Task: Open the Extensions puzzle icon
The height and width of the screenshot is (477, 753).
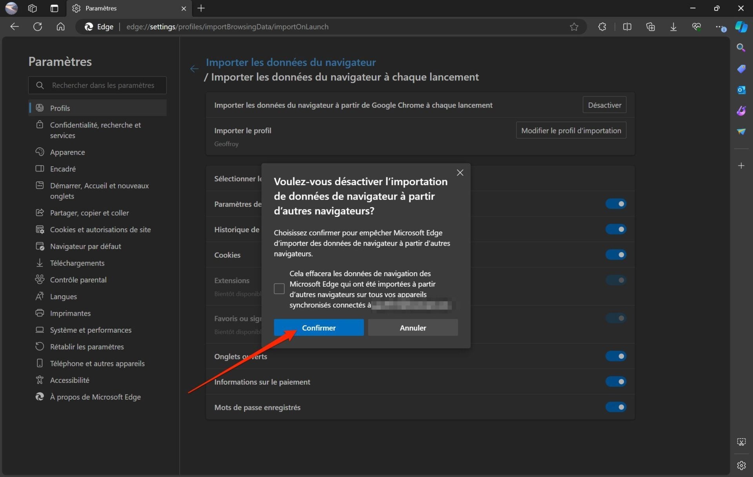Action: point(602,27)
